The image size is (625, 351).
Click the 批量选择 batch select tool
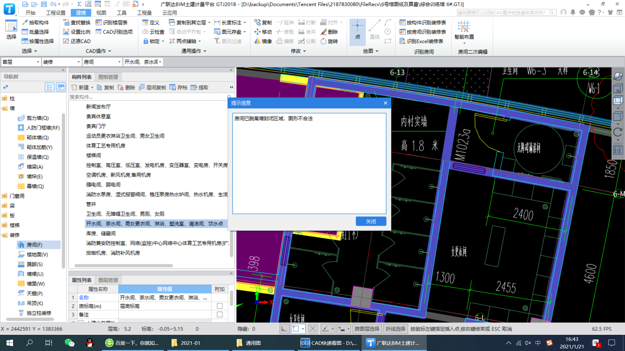(x=35, y=32)
